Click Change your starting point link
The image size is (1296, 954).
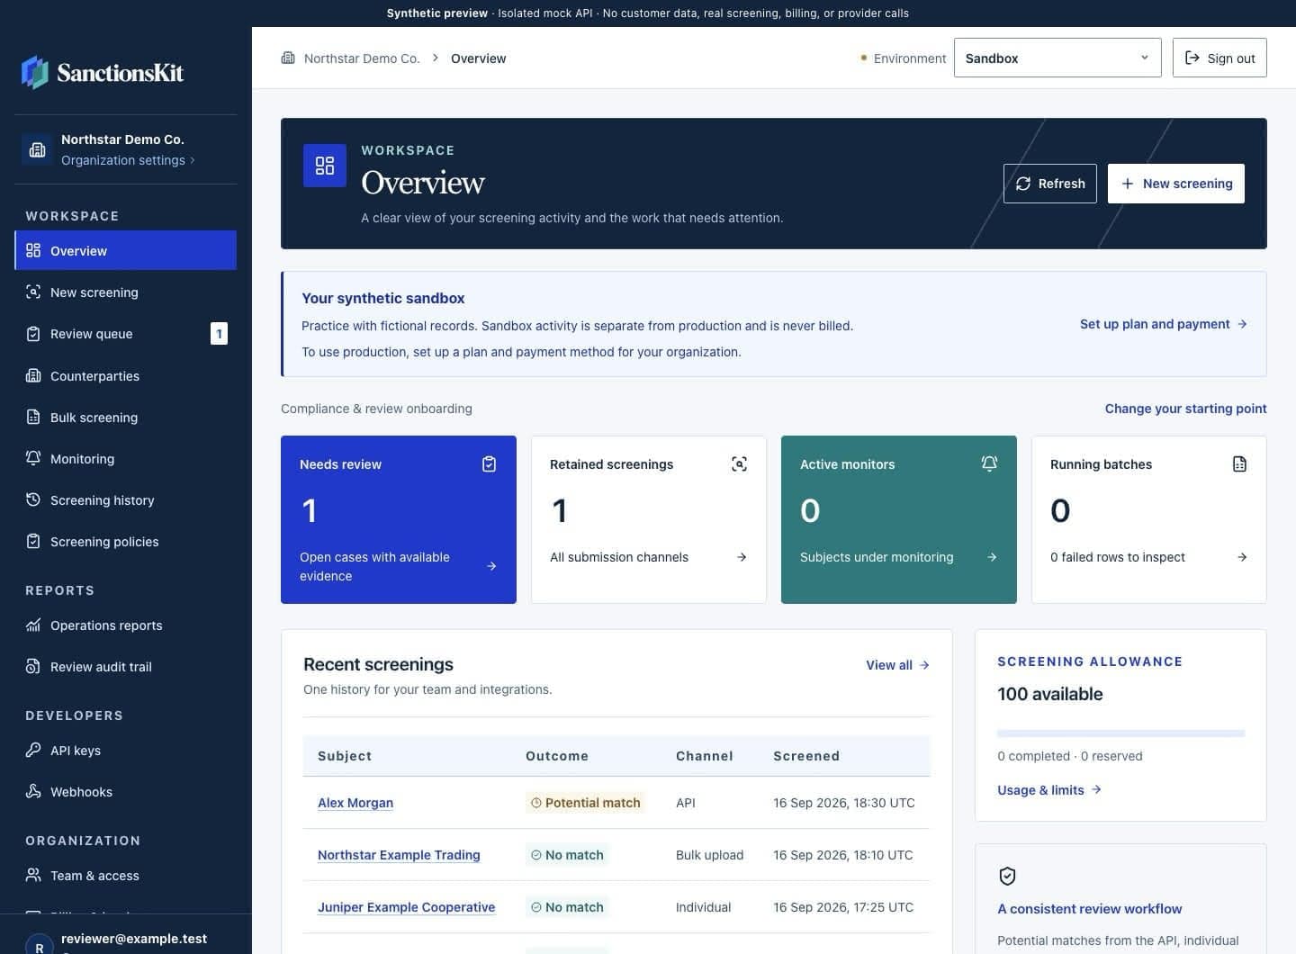coord(1185,409)
